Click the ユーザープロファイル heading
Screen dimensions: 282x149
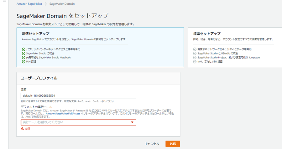click(39, 78)
